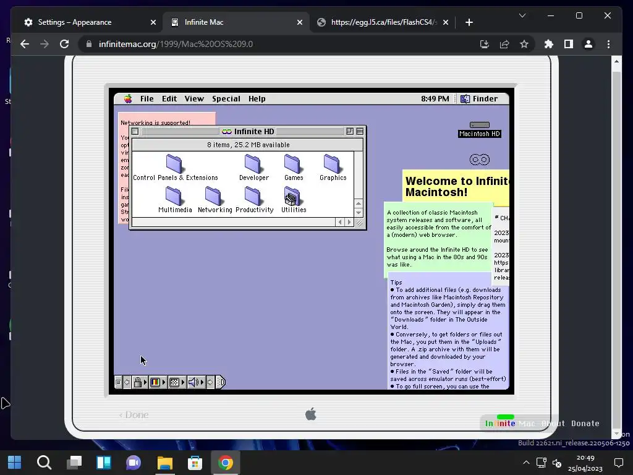Open the Monitor resolution Control Strip module
The height and width of the screenshot is (475, 633).
click(x=176, y=382)
